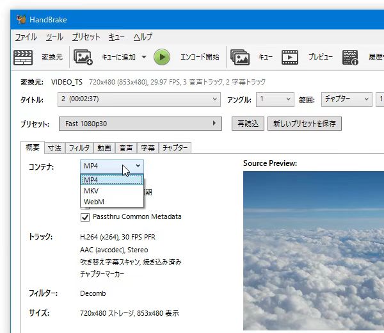Image resolution: width=384 pixels, height=333 pixels.
Task: Select MP4 in container list
Action: (112, 180)
